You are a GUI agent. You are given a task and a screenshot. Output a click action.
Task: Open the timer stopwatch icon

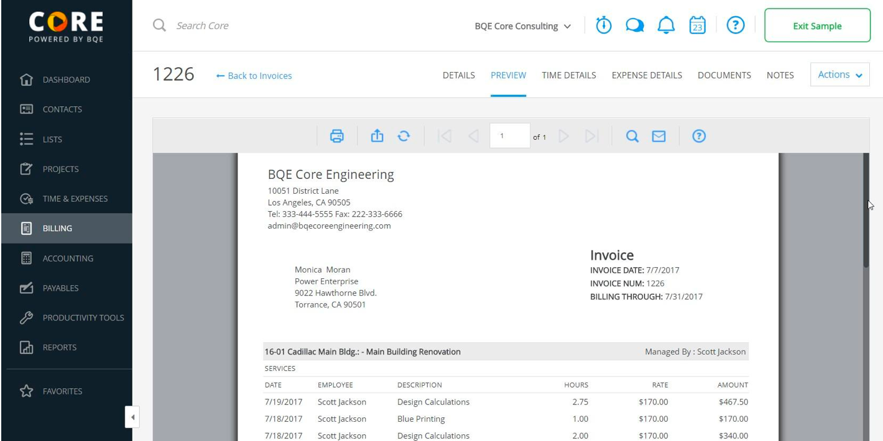[604, 25]
